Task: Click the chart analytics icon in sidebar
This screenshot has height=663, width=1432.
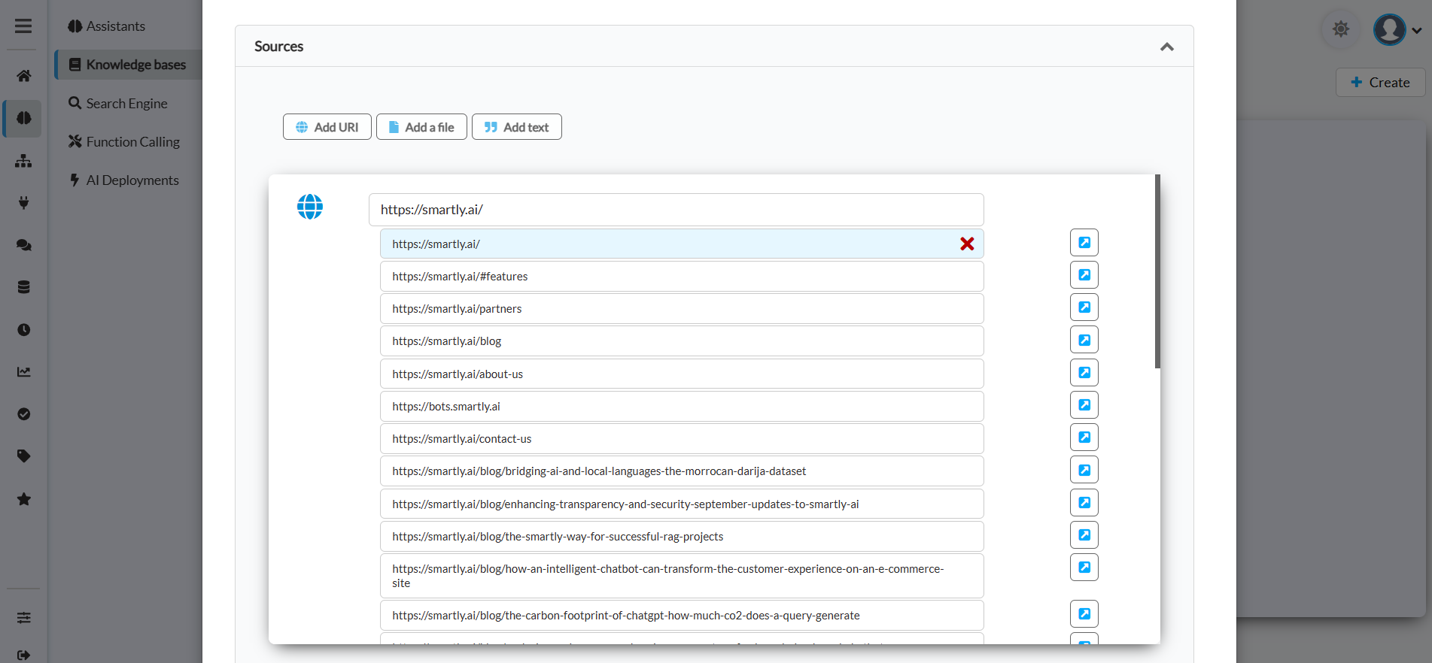Action: point(23,371)
